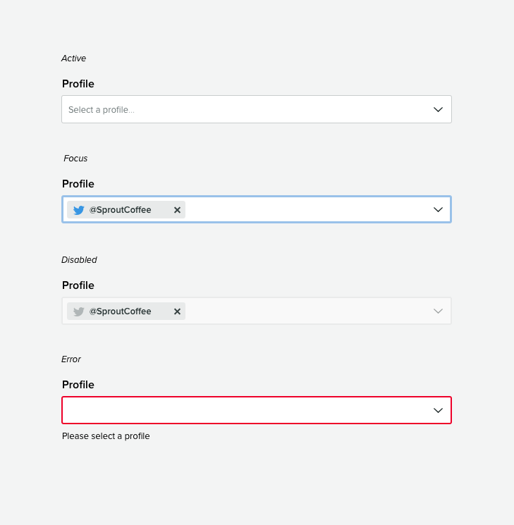Image resolution: width=514 pixels, height=525 pixels.
Task: Click 'Please select a profile' error message
Action: 106,436
